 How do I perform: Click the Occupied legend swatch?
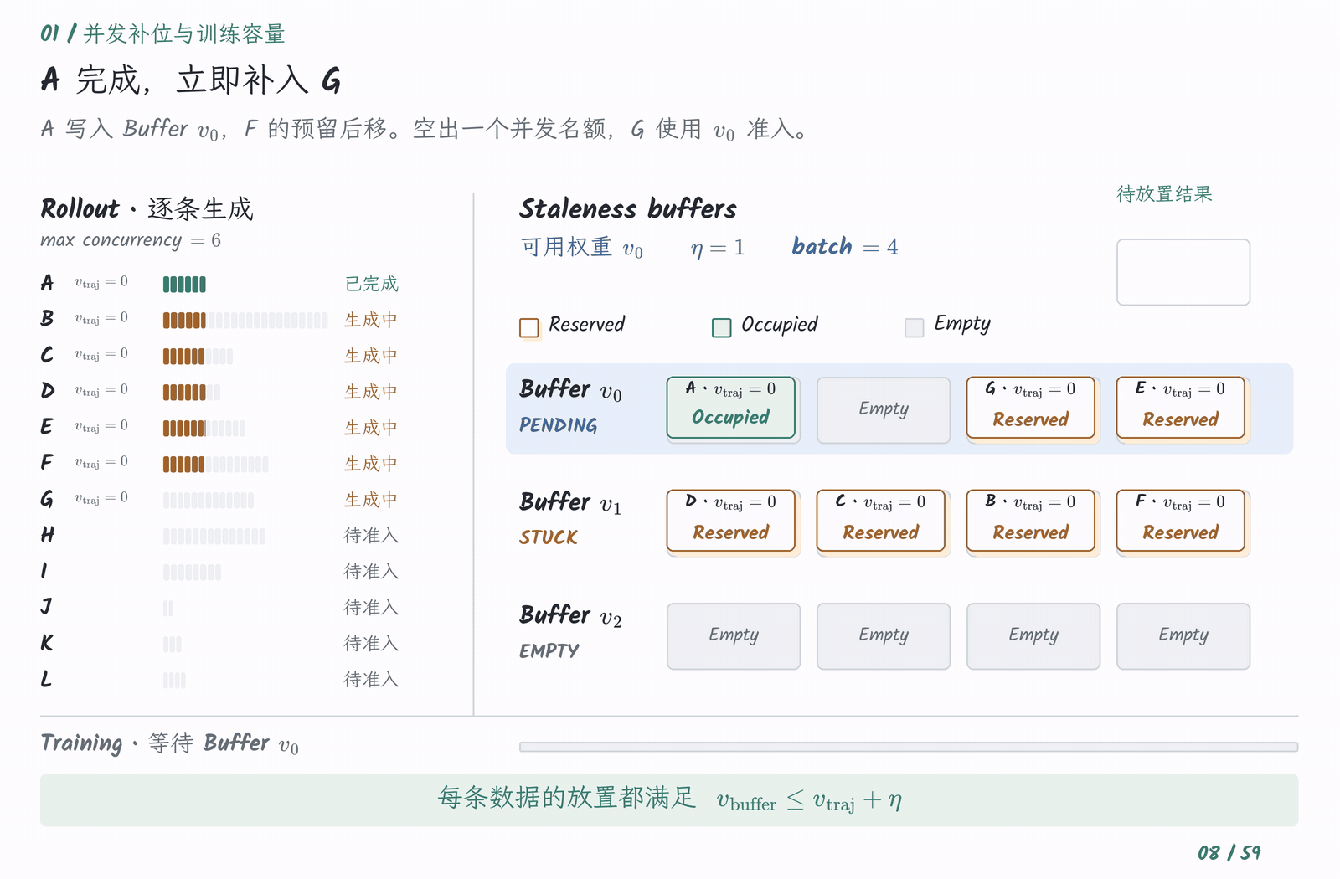[x=722, y=327]
